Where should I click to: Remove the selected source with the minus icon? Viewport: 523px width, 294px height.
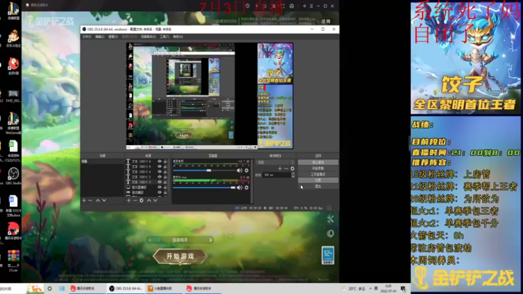click(135, 201)
